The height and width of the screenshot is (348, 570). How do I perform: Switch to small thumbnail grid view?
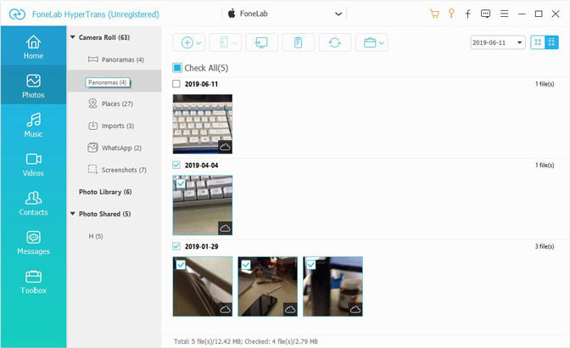point(551,42)
